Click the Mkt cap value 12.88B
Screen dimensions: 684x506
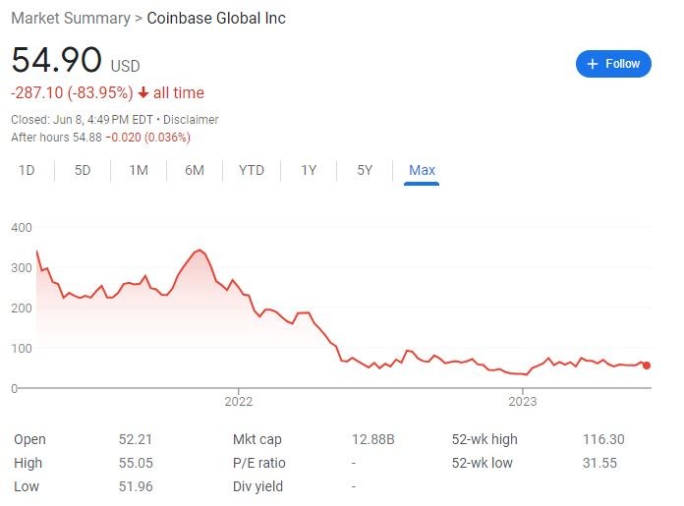[373, 439]
